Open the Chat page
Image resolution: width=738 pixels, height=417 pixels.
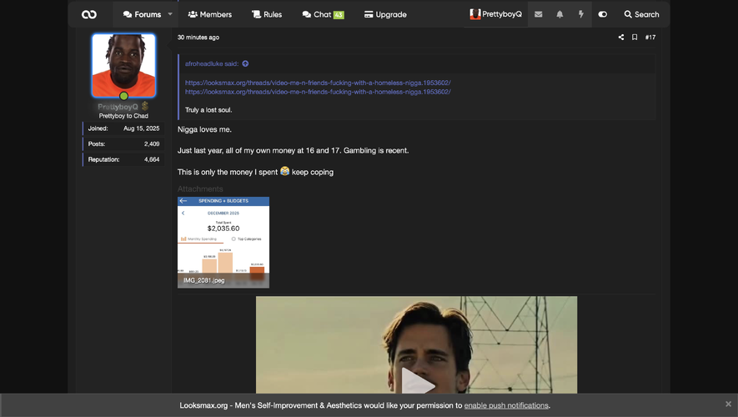(x=317, y=14)
